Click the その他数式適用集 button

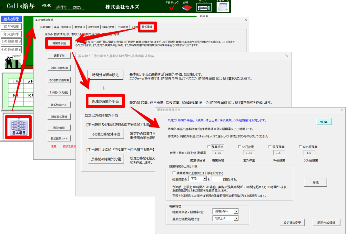59,80
